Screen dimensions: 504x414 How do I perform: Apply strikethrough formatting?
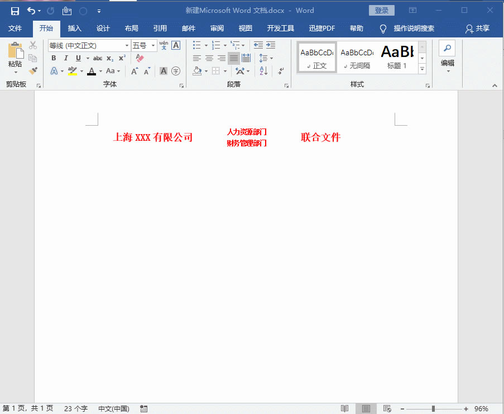[x=97, y=58]
